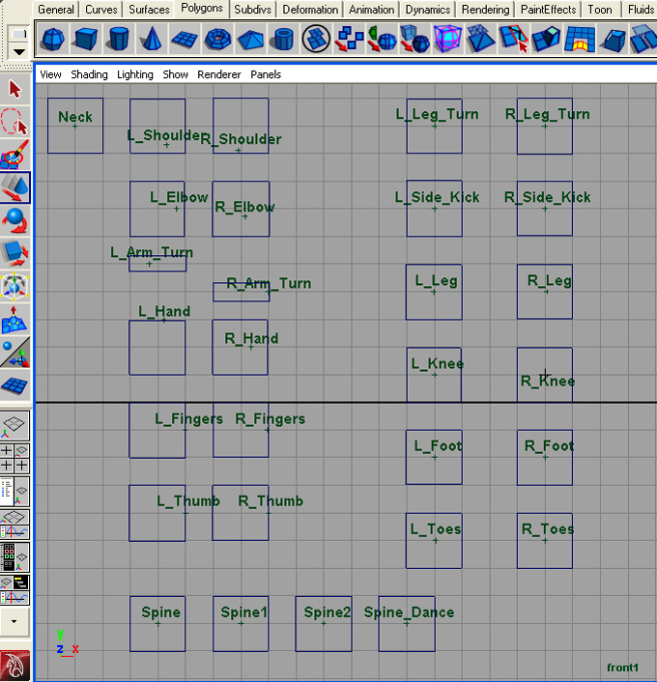Open the Shading panel menu
This screenshot has height=682, width=657.
click(x=89, y=74)
